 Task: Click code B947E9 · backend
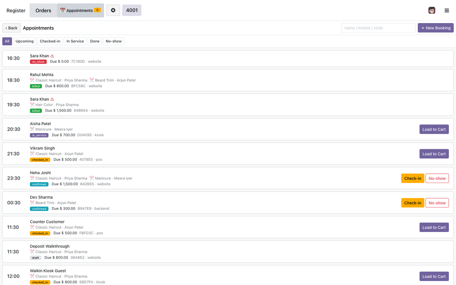tap(94, 208)
